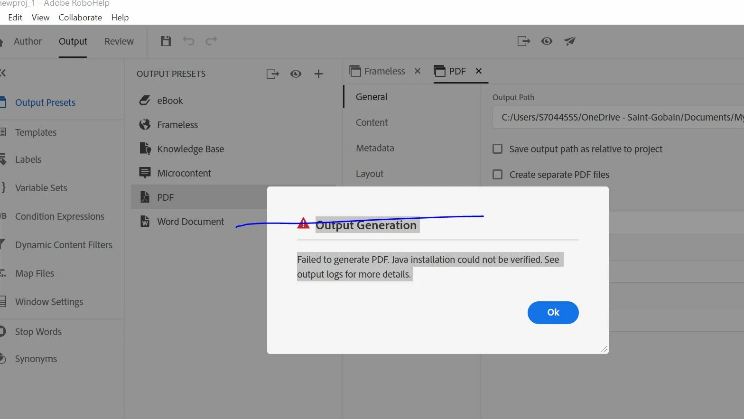Open Map Files in the sidebar
Viewport: 744px width, 419px height.
pyautogui.click(x=35, y=273)
